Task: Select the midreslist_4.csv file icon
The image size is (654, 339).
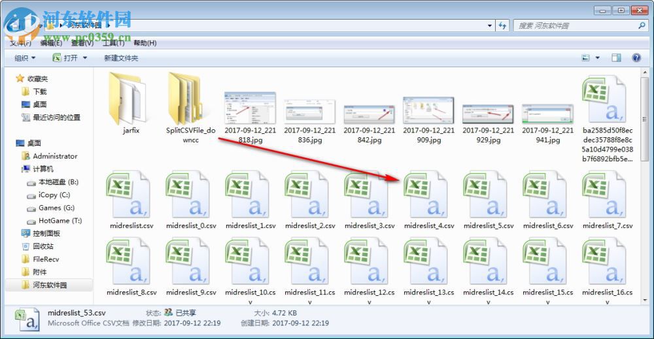Action: pos(426,195)
